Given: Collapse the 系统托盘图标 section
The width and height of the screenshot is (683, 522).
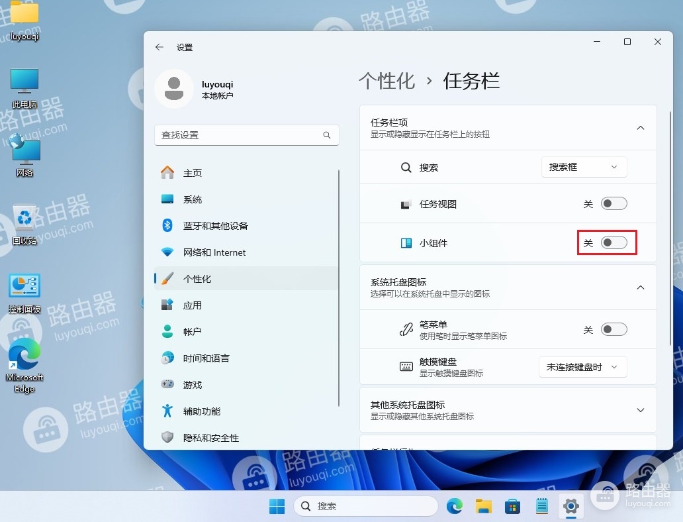Looking at the screenshot, I should [x=641, y=287].
